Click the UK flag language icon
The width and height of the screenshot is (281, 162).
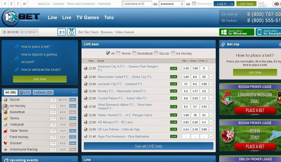click(277, 4)
